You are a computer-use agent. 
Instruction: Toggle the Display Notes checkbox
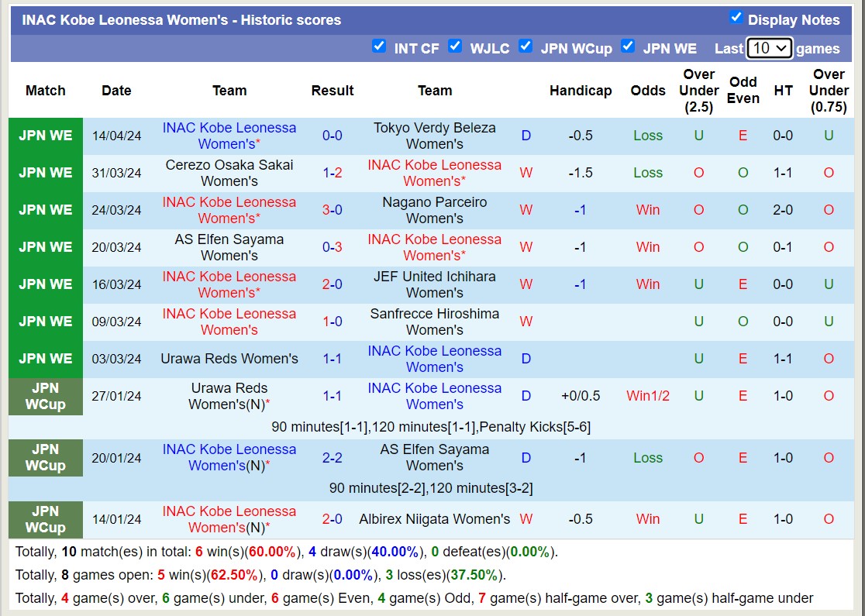[736, 18]
